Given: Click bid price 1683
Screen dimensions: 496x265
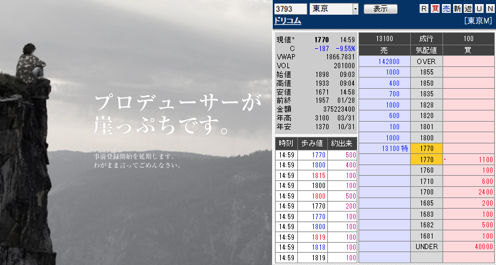Looking at the screenshot, I should (x=427, y=214).
